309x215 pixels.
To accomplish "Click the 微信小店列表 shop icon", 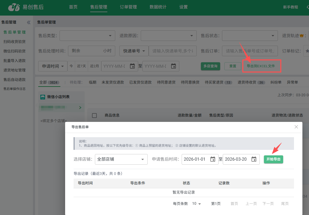I will pyautogui.click(x=43, y=97).
